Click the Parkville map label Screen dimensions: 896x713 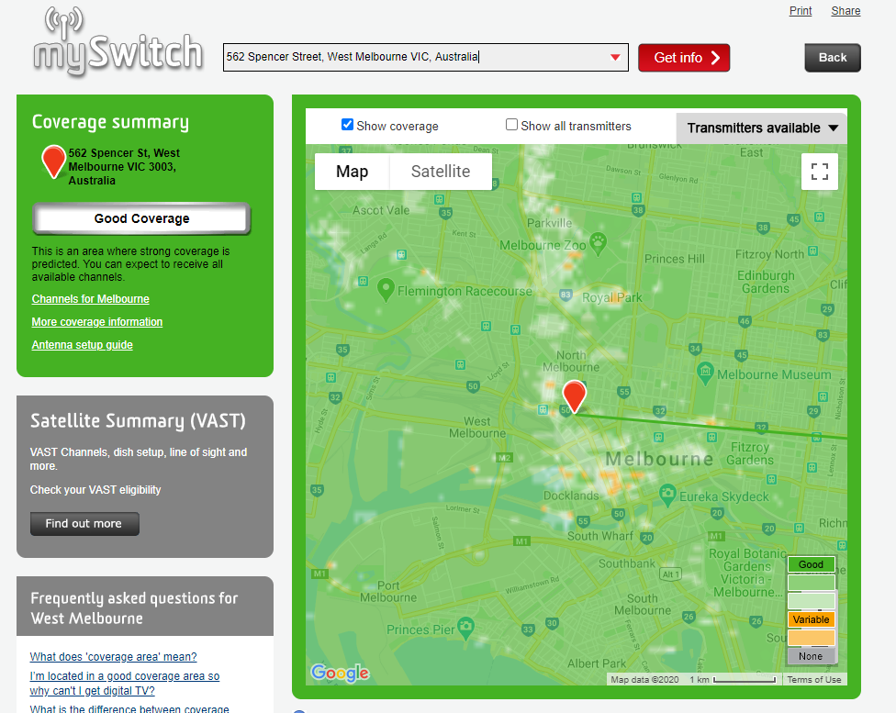tap(549, 223)
